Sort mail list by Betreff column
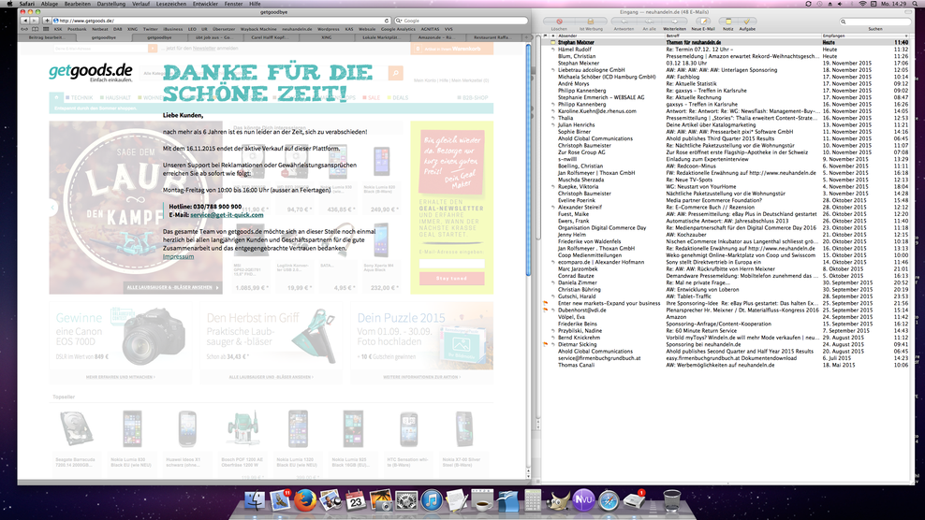The image size is (925, 520). [742, 36]
